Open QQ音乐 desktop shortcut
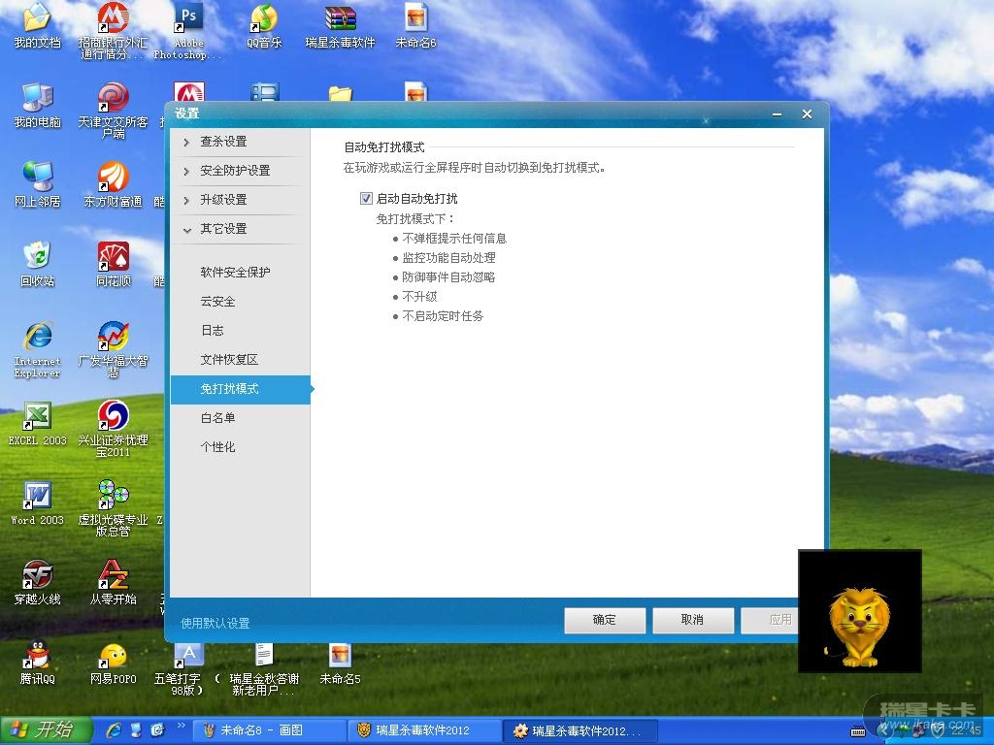 tap(264, 25)
